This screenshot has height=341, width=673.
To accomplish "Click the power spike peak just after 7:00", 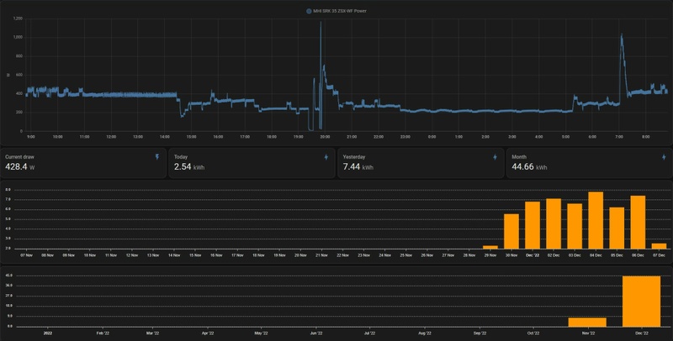I will point(621,35).
